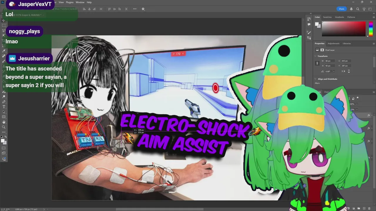Open the Window menu
Screen dimensions: 376x211
click(x=80, y=2)
